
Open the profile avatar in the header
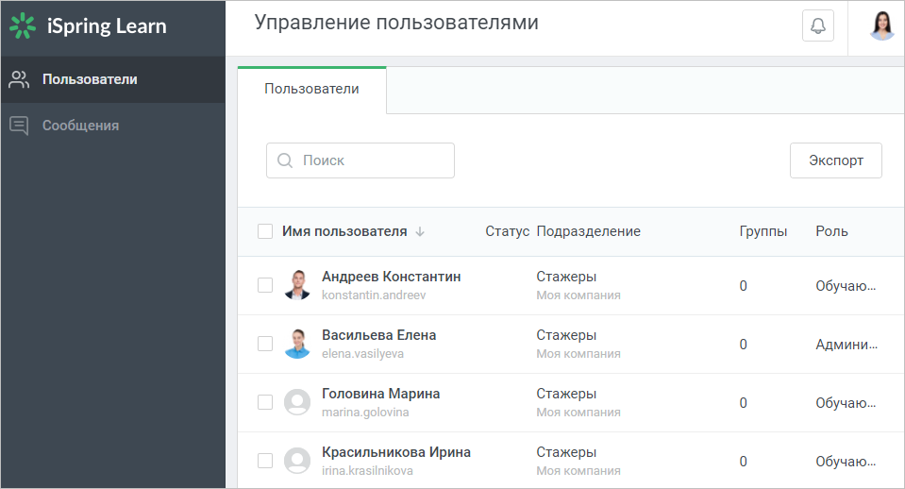(882, 26)
